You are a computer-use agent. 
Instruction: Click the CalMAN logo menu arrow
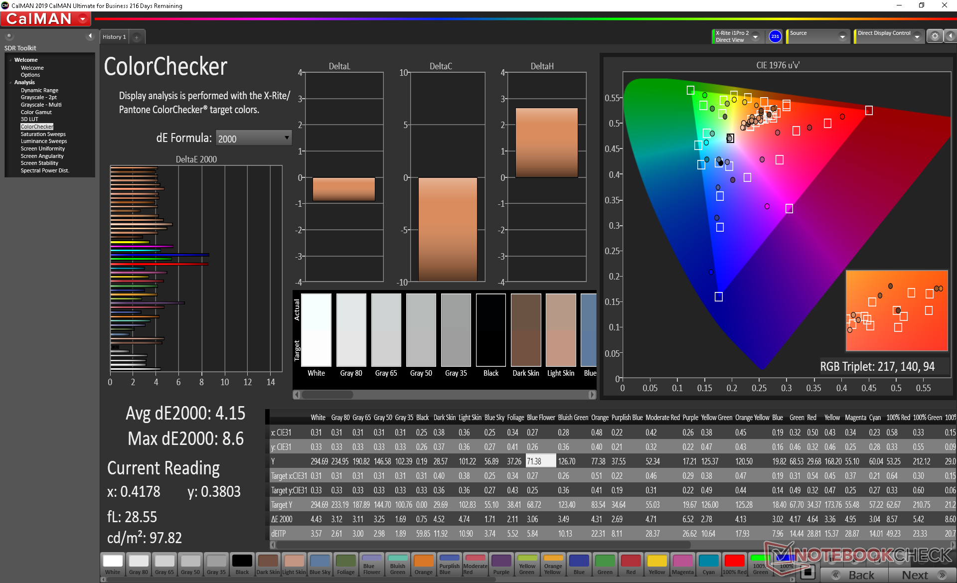(83, 19)
